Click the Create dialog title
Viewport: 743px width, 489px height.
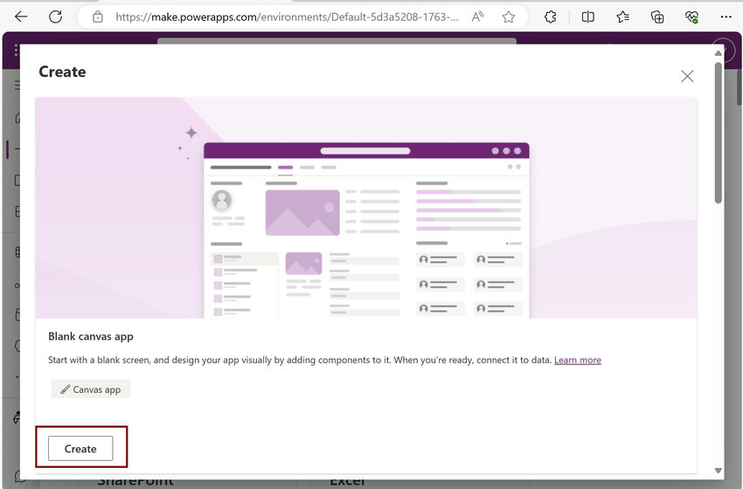click(62, 72)
